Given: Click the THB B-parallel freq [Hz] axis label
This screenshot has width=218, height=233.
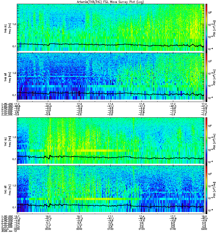Looking at the screenshot, I should tap(10, 77).
